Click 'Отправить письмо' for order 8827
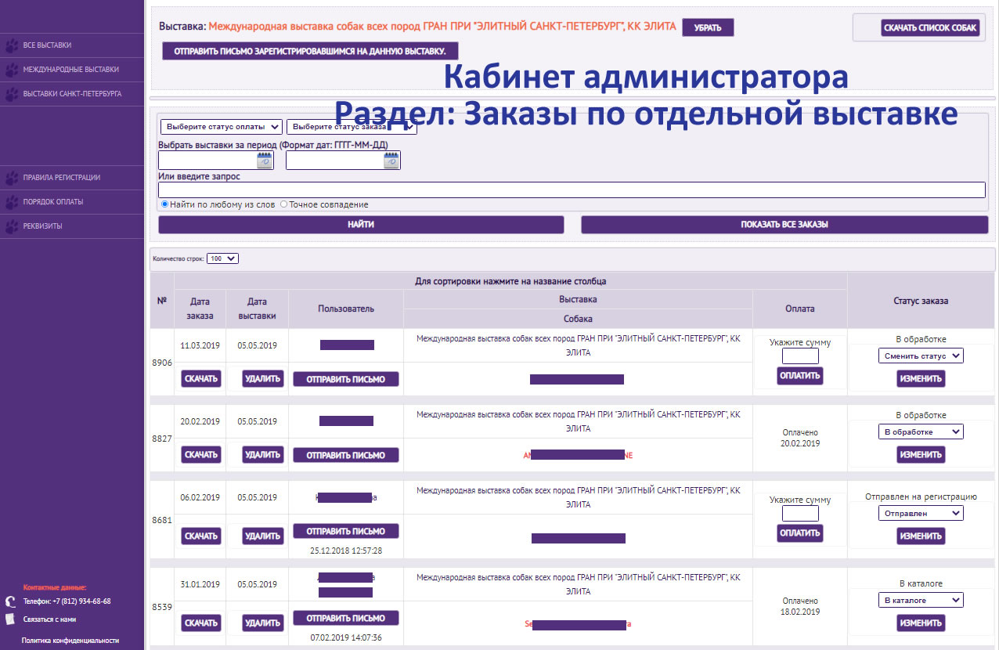 tap(345, 455)
